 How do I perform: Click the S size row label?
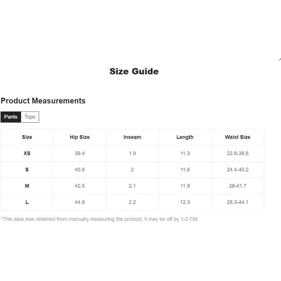point(27,170)
